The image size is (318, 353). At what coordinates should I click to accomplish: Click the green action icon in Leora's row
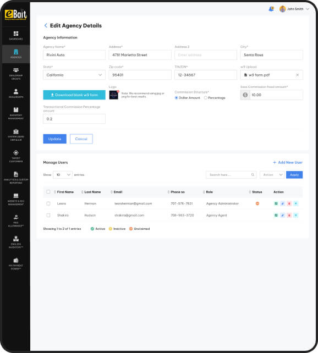point(276,203)
